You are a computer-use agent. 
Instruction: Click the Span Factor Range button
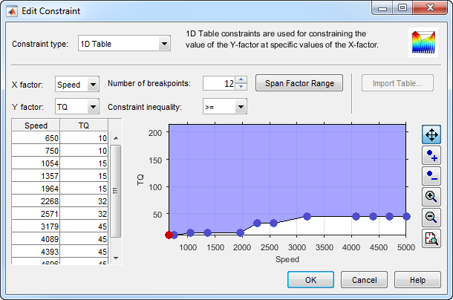point(299,83)
